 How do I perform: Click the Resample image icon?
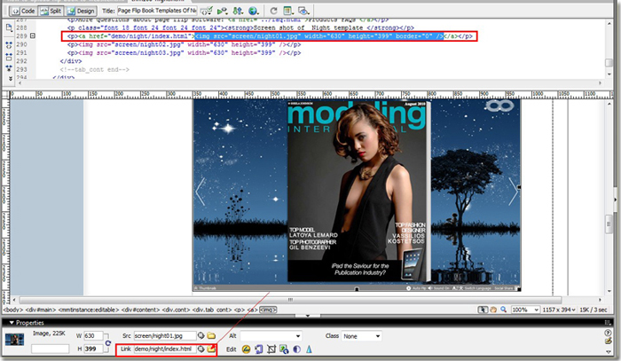284,349
